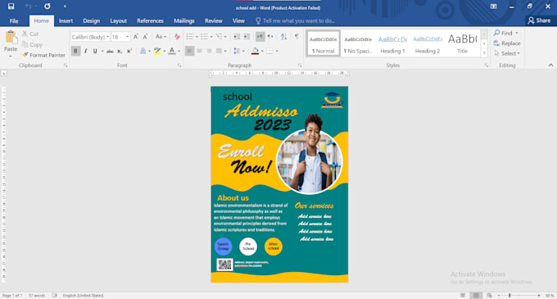Open the Paste options dropdown arrow
Image resolution: width=557 pixels, height=299 pixels.
[11, 56]
